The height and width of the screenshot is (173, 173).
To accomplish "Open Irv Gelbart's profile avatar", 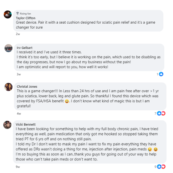I will tap(9, 48).
